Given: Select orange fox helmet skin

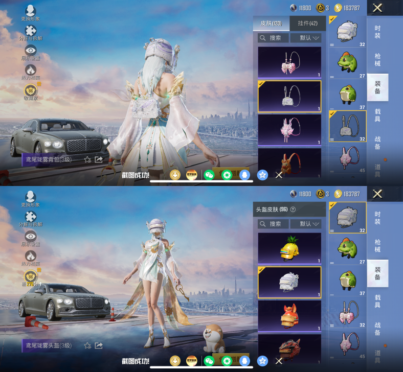Looking at the screenshot, I should (289, 316).
